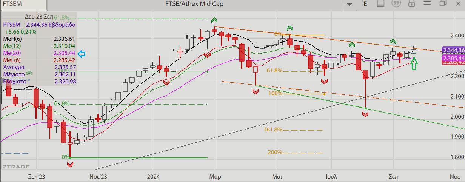Click the Μέγιστο 2.362,11 high value row
Viewport: 465px width, 182px height.
point(39,74)
